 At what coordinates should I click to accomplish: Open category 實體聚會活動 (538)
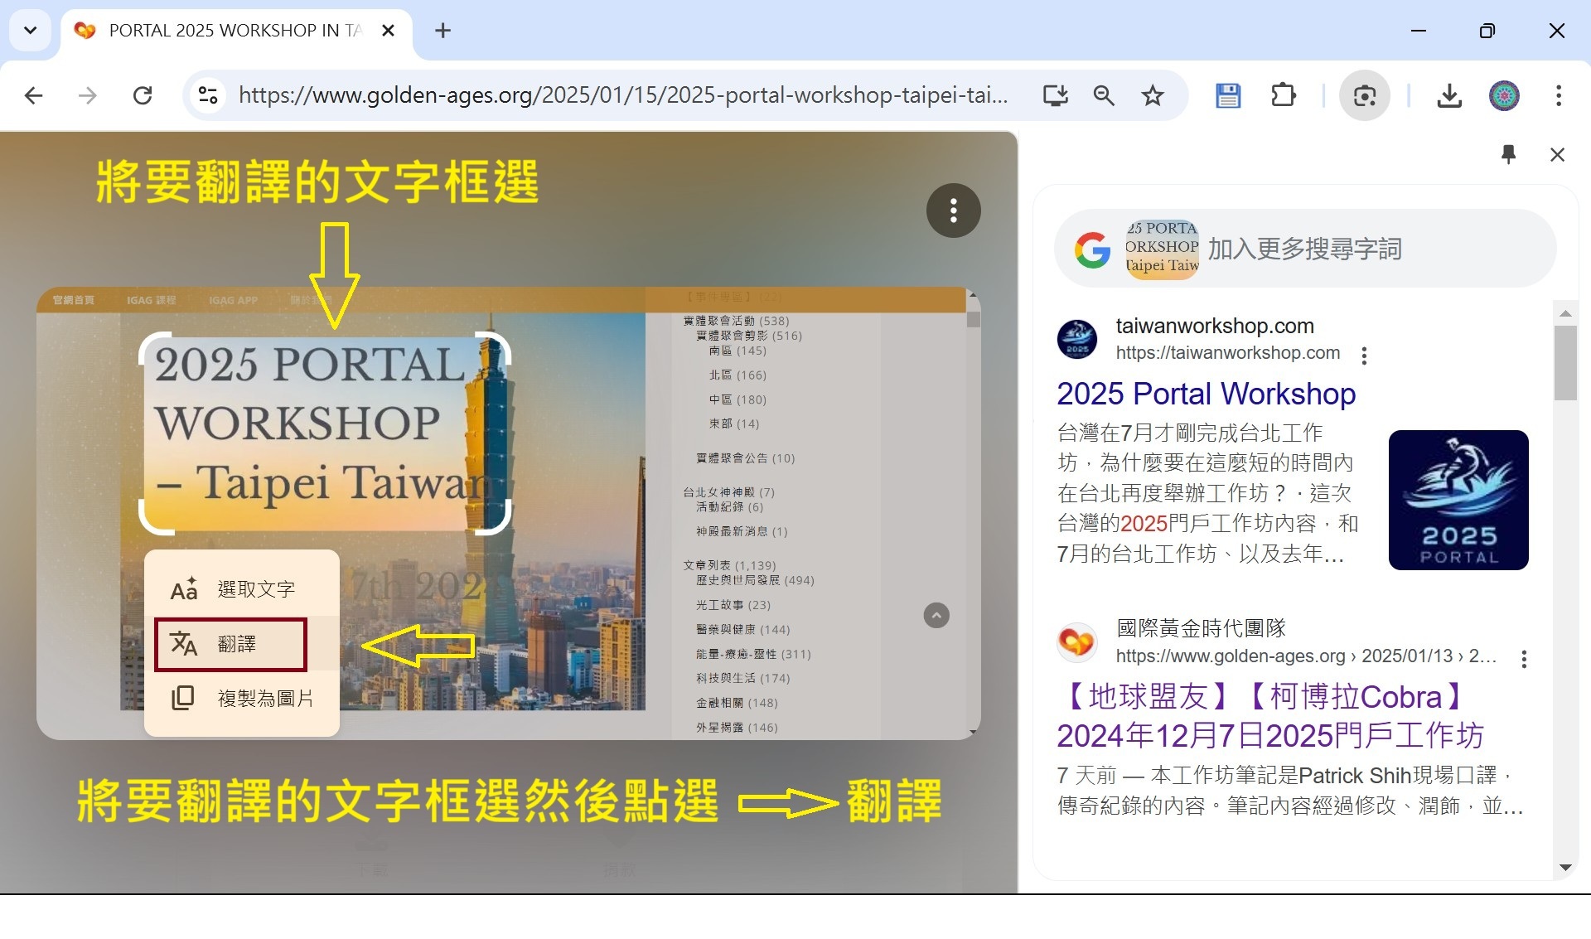(736, 321)
